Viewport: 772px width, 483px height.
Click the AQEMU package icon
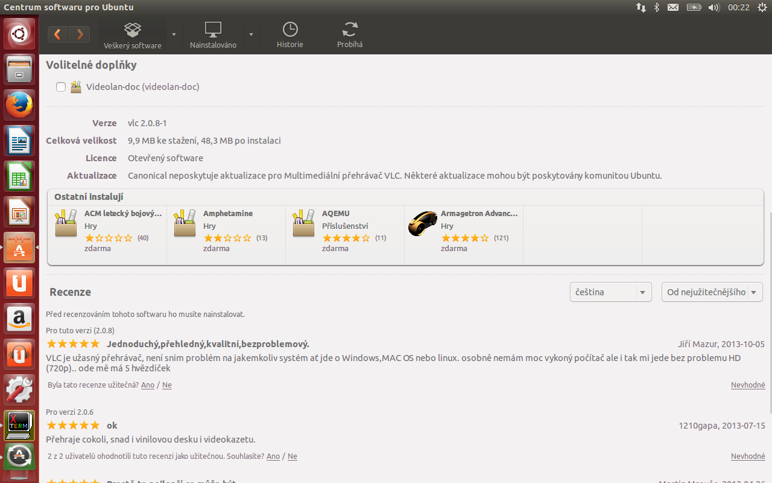[x=304, y=223]
